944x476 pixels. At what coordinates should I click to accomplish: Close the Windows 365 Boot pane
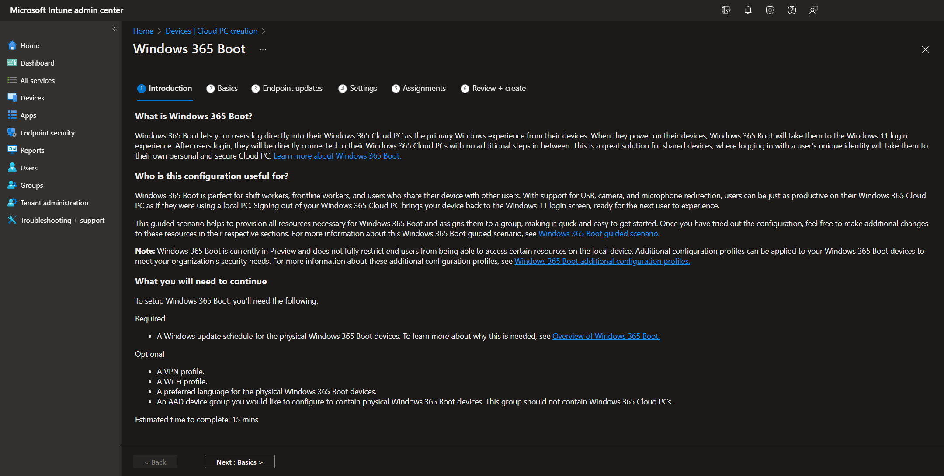coord(925,49)
